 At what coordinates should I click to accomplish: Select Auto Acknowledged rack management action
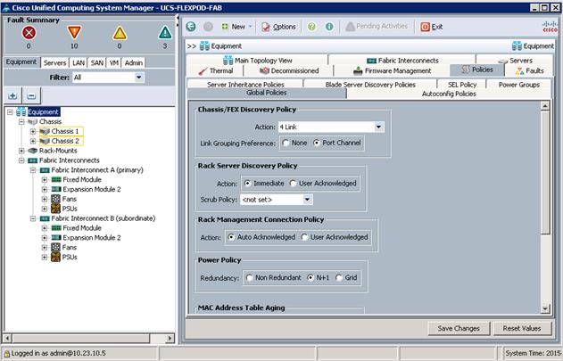tap(231, 237)
